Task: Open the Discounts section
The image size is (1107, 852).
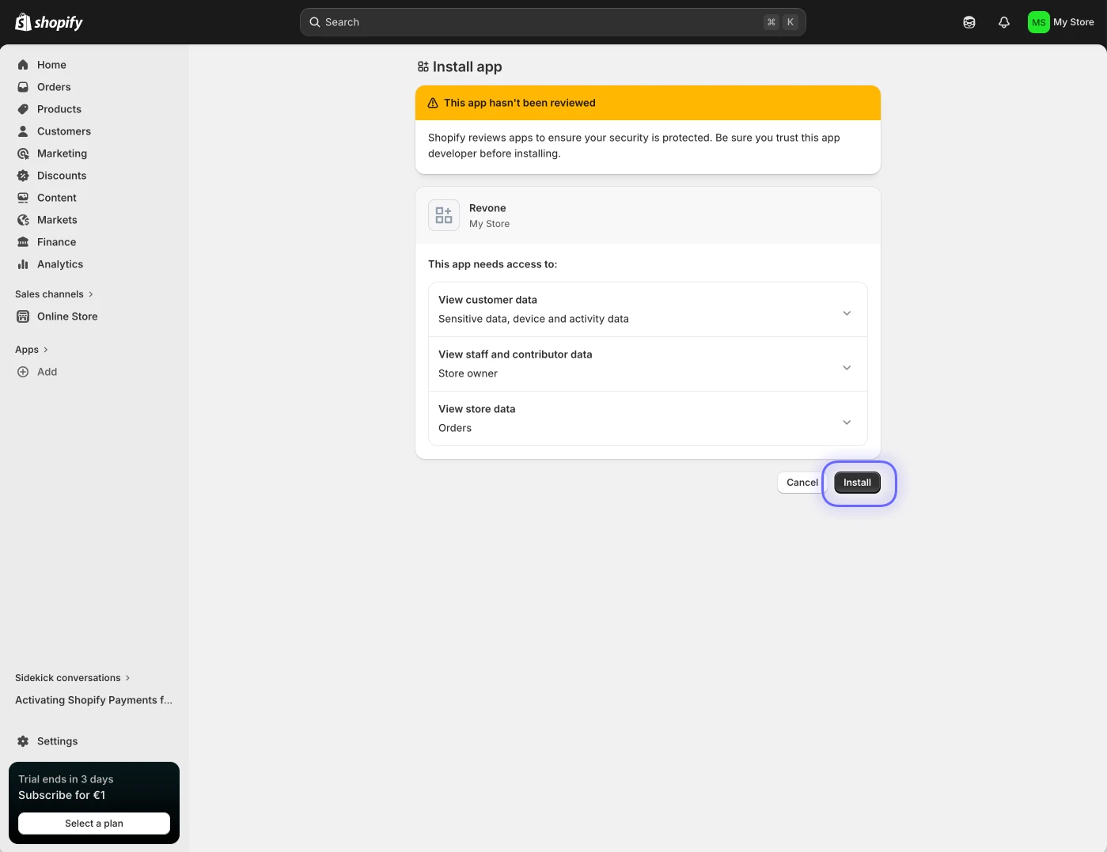Action: coord(94,176)
